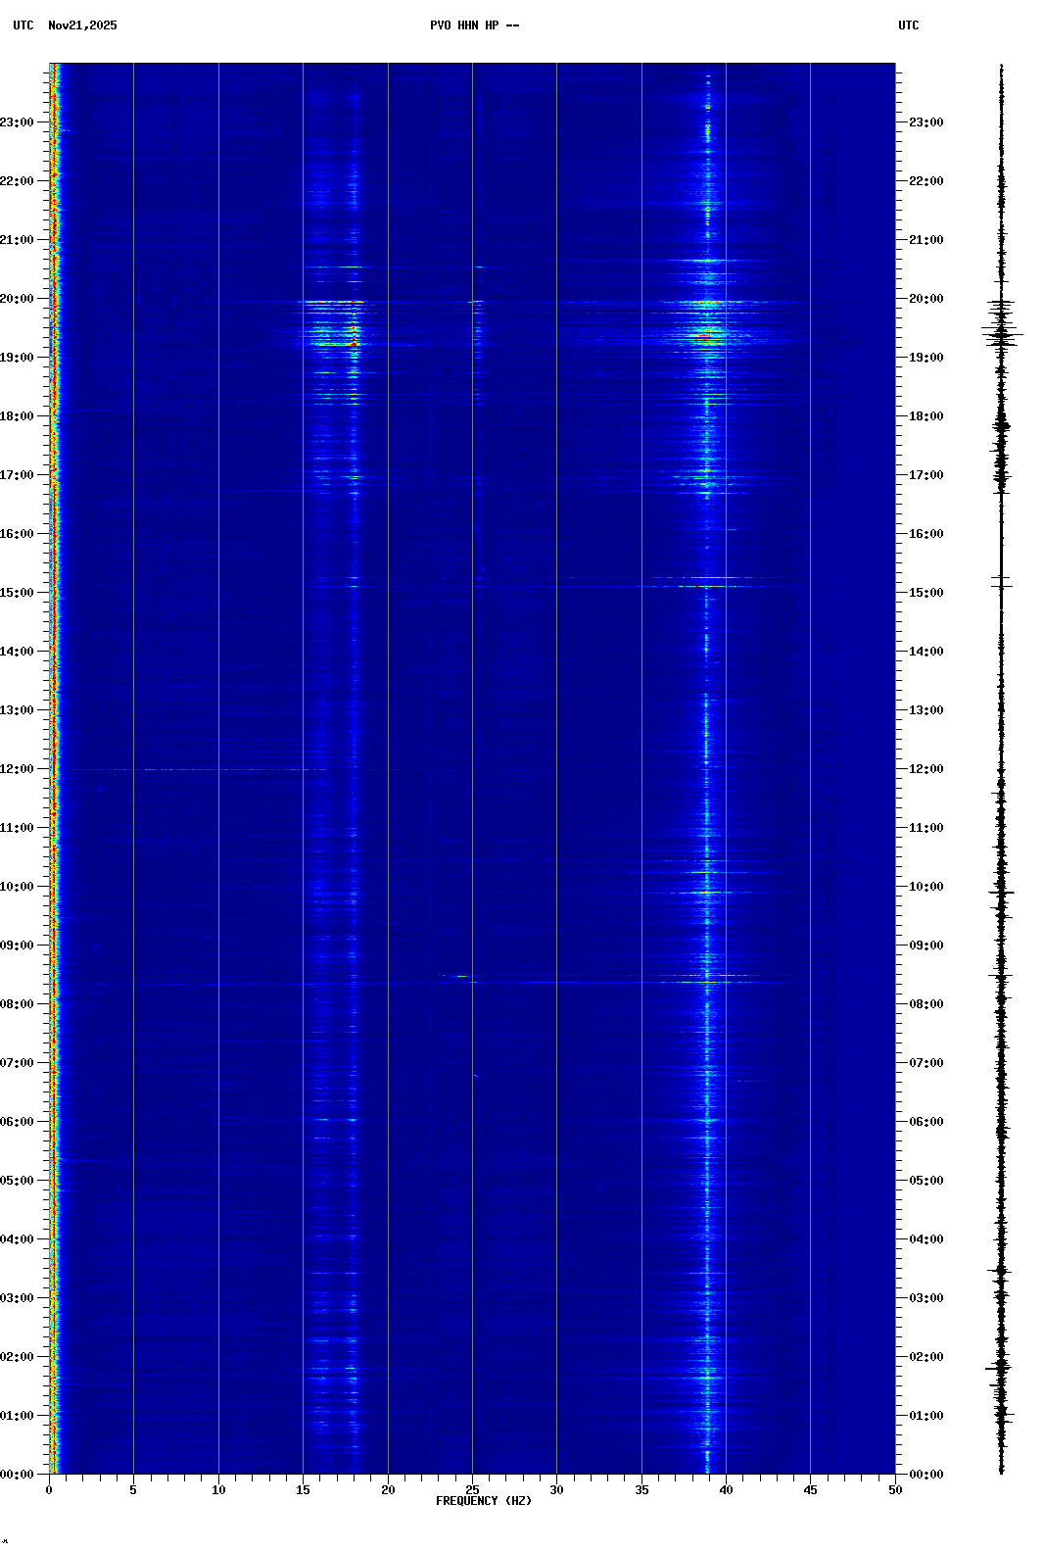
Task: Click the seismogram waveform burst near 19:20
Action: pyautogui.click(x=1001, y=334)
